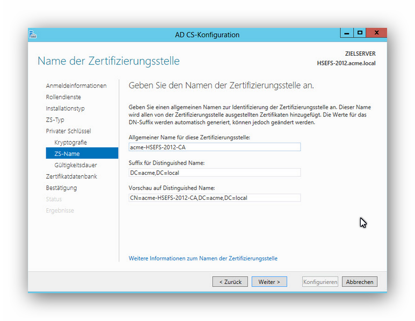This screenshot has width=415, height=321.
Task: Select the highlighted ZS-Name step
Action: click(67, 154)
